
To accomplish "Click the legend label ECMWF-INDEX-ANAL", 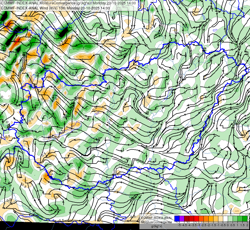I will click(157, 218).
